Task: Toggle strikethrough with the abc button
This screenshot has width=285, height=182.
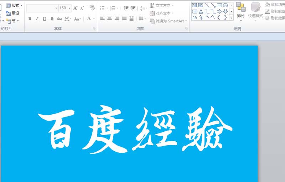Action: click(x=59, y=19)
